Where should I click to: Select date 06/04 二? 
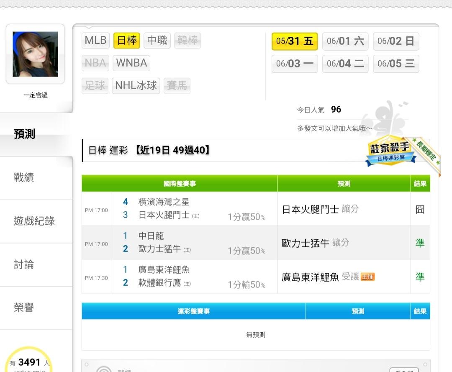[x=345, y=64]
